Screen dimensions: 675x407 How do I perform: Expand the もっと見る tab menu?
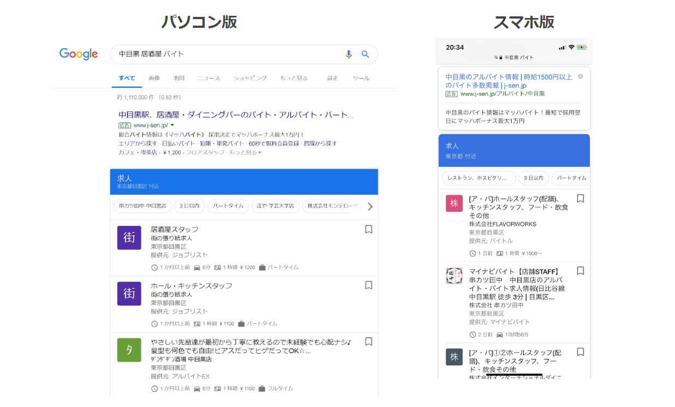294,78
